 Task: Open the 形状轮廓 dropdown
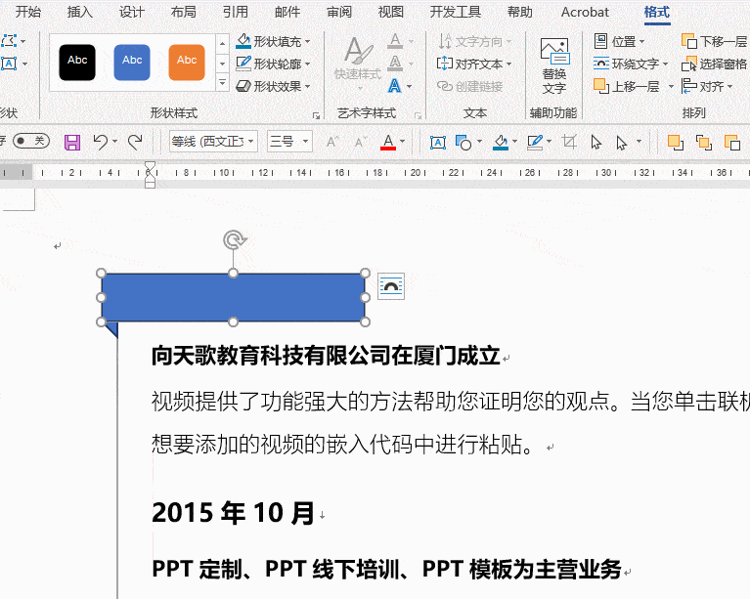273,64
